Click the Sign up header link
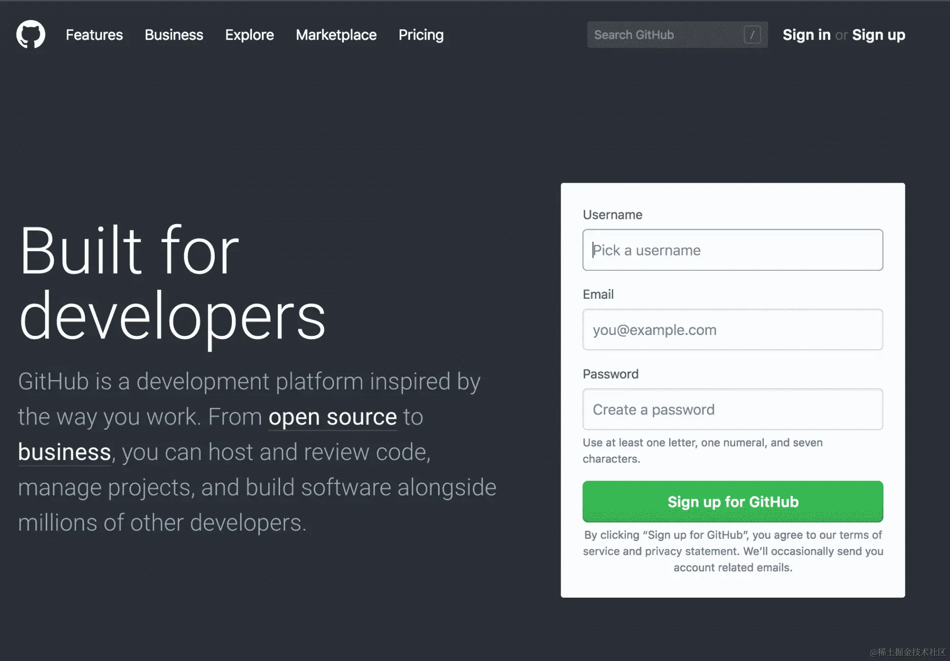 pos(879,35)
